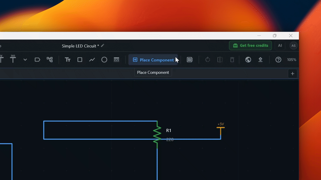Select the table tool
The width and height of the screenshot is (321, 180).
tap(116, 60)
